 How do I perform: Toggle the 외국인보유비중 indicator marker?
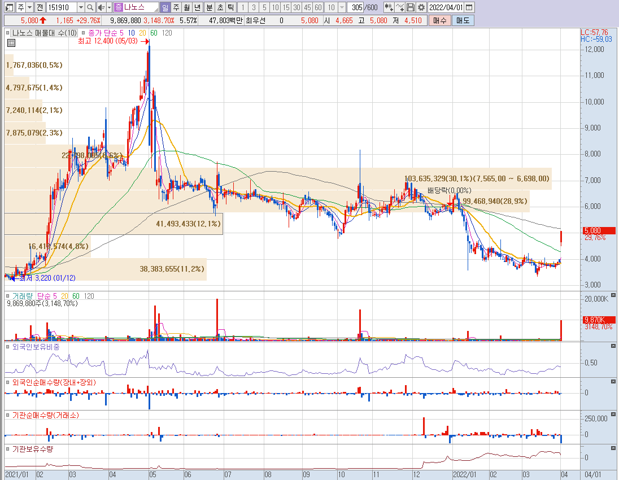tap(7, 347)
